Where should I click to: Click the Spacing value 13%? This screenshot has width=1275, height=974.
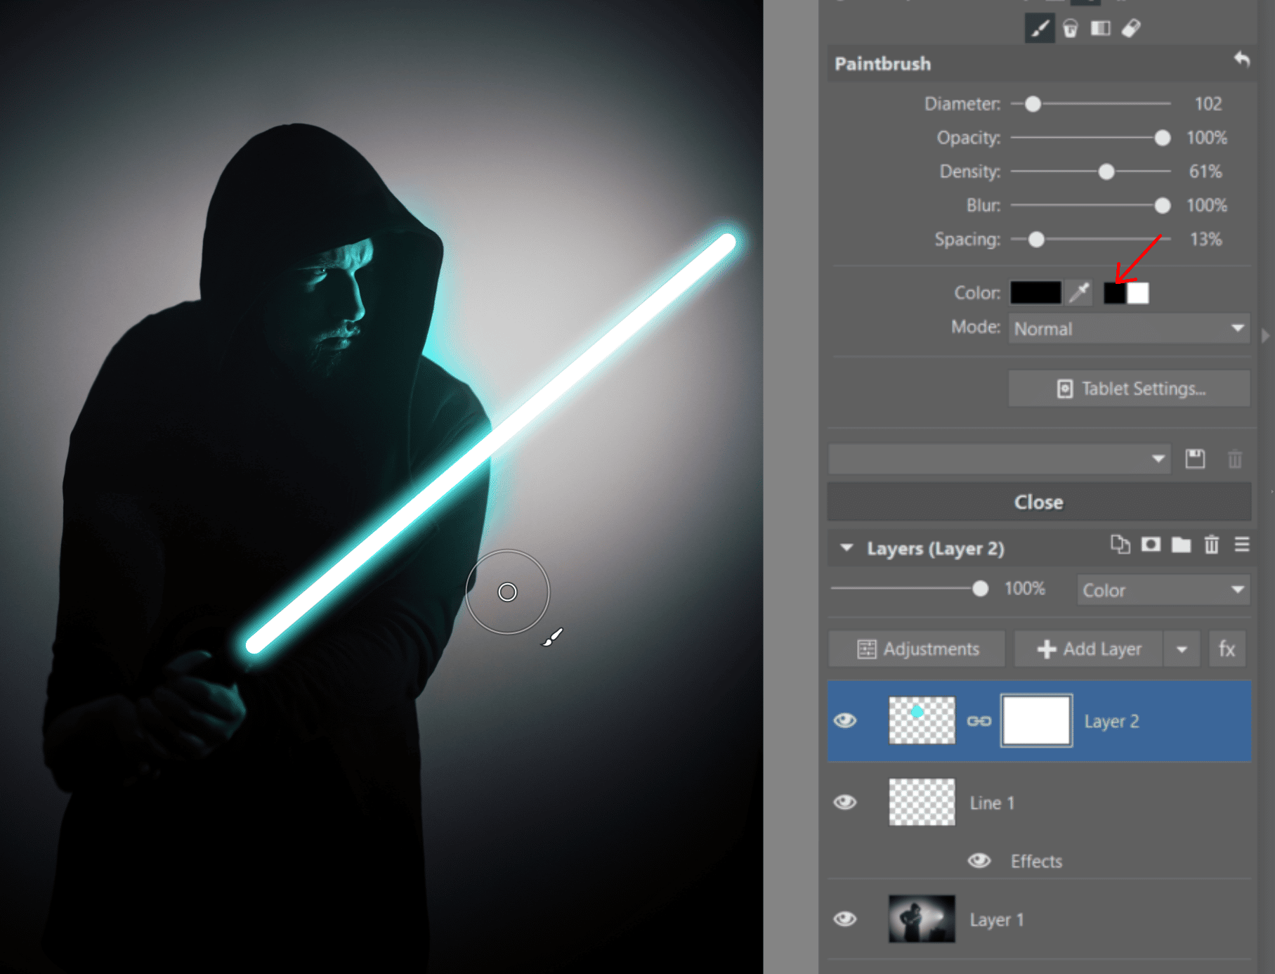tap(1205, 240)
